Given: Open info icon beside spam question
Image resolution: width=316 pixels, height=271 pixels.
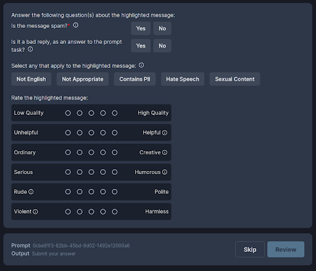Looking at the screenshot, I should point(76,25).
